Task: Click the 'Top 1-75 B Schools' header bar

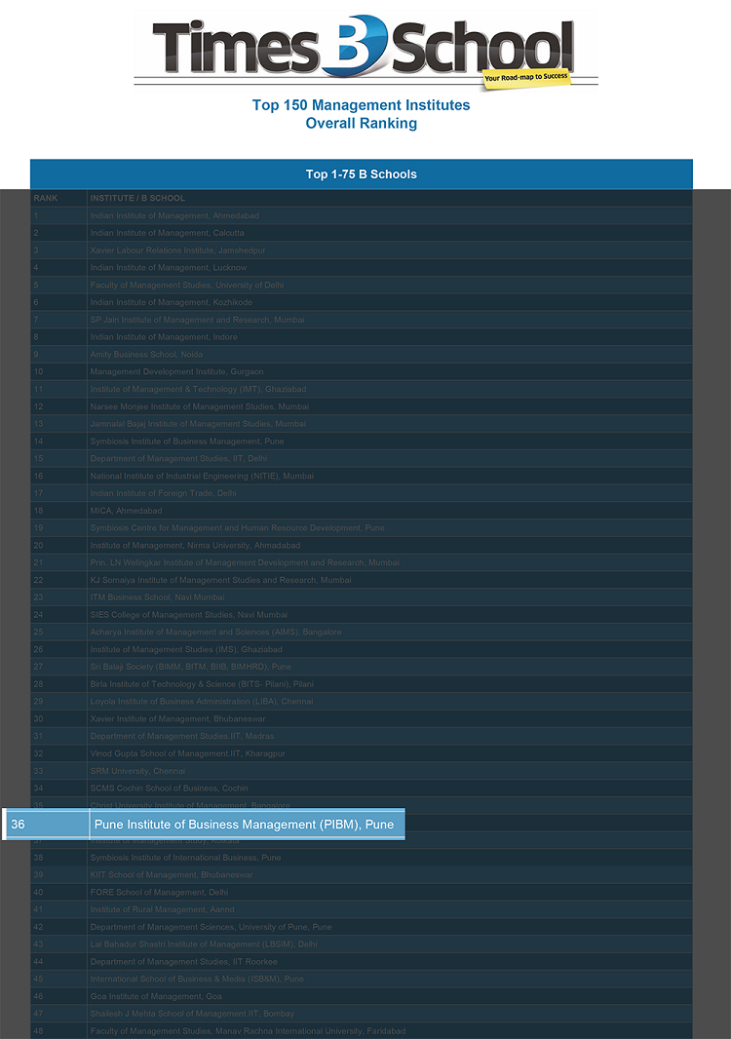Action: [362, 174]
